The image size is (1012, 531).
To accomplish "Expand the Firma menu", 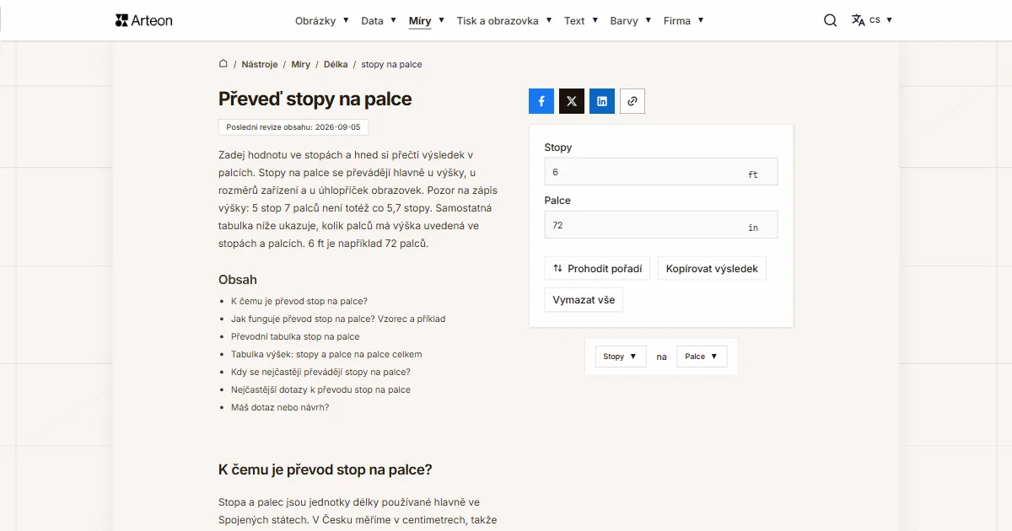I will 683,20.
